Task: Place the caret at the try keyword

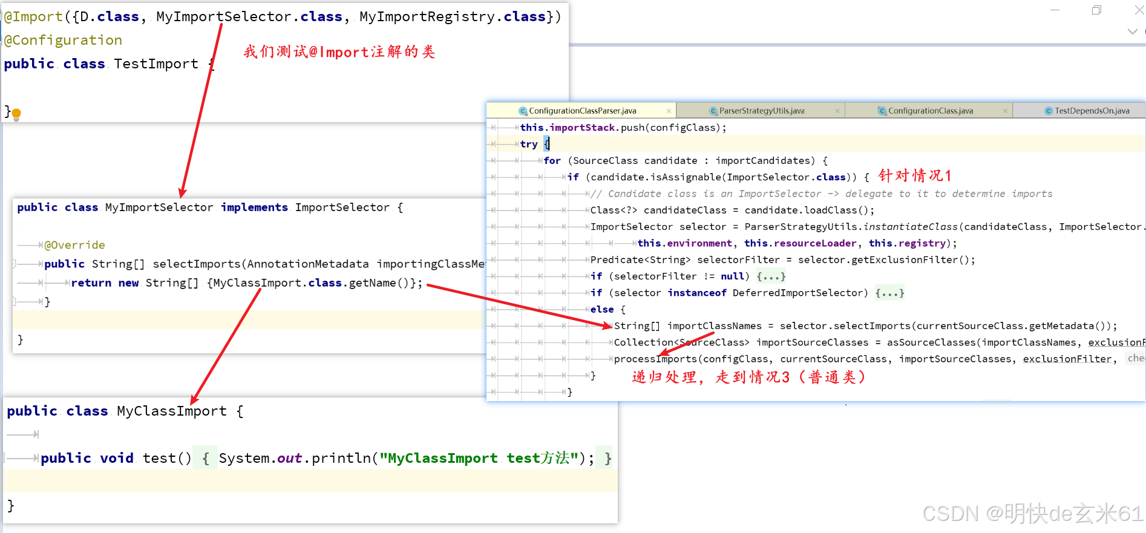Action: click(529, 144)
